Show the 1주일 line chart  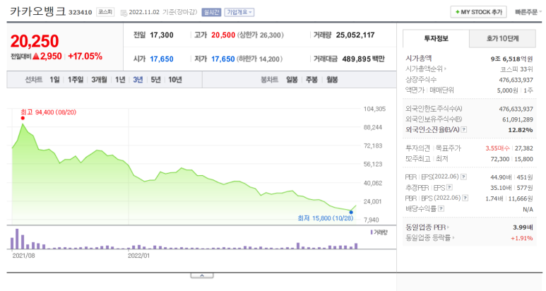tap(76, 80)
